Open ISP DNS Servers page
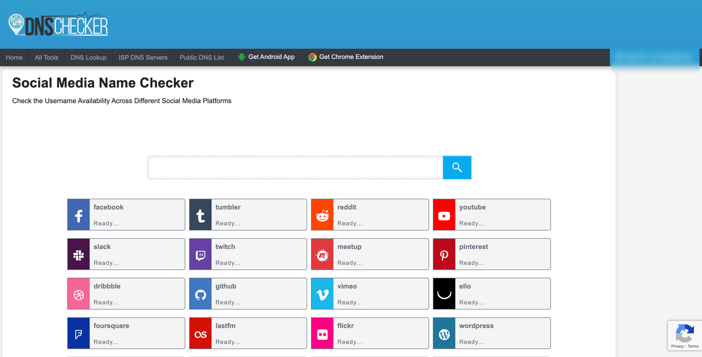This screenshot has height=357, width=702. click(143, 58)
